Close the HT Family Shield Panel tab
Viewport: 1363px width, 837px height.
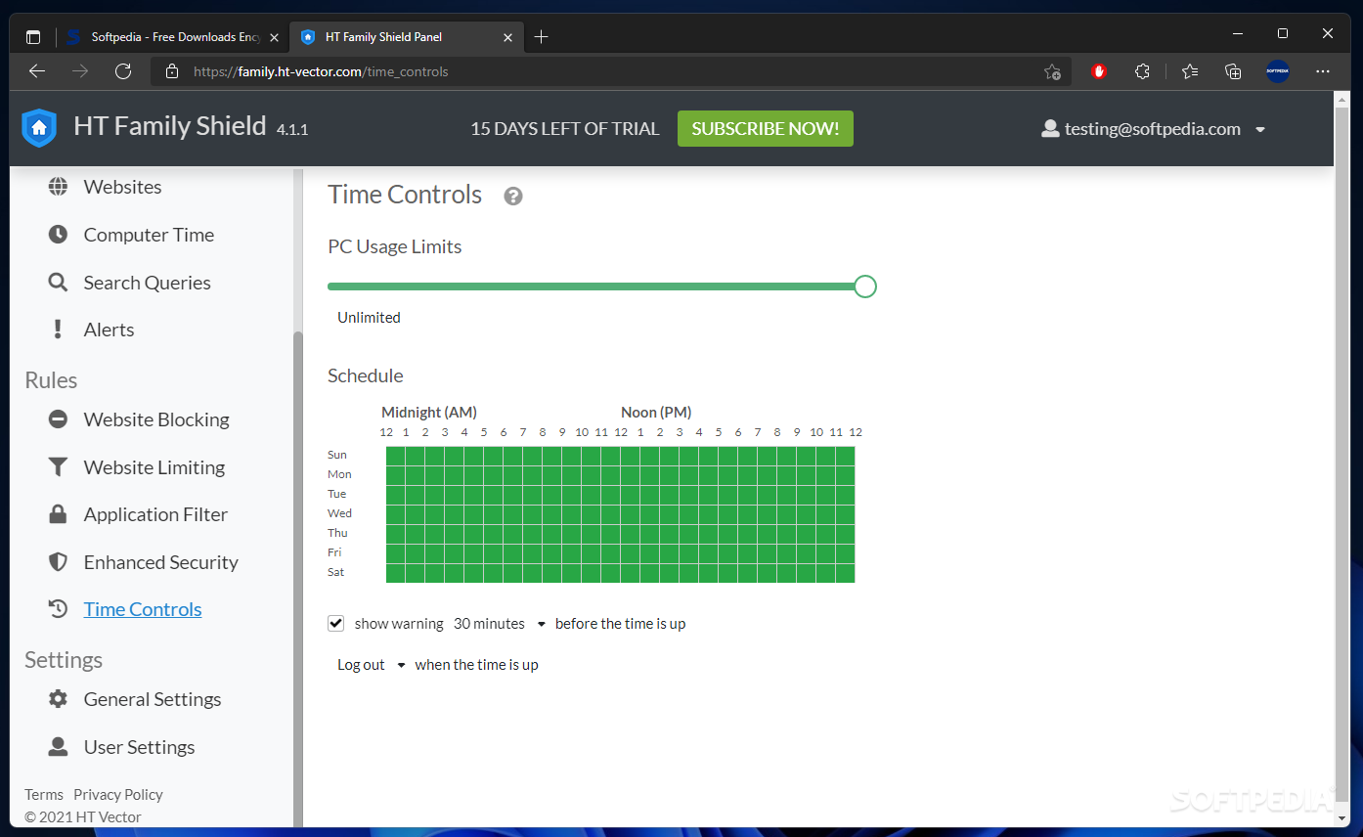click(507, 37)
